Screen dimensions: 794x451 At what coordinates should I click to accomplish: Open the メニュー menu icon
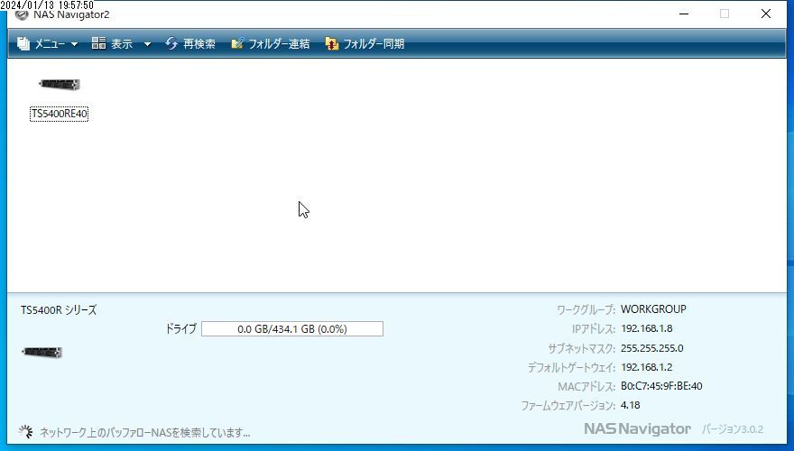click(x=23, y=43)
